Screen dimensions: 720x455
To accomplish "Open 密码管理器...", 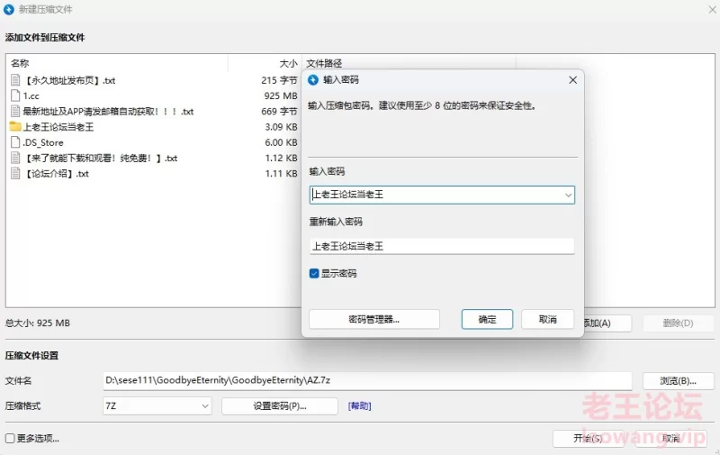I will coord(374,320).
